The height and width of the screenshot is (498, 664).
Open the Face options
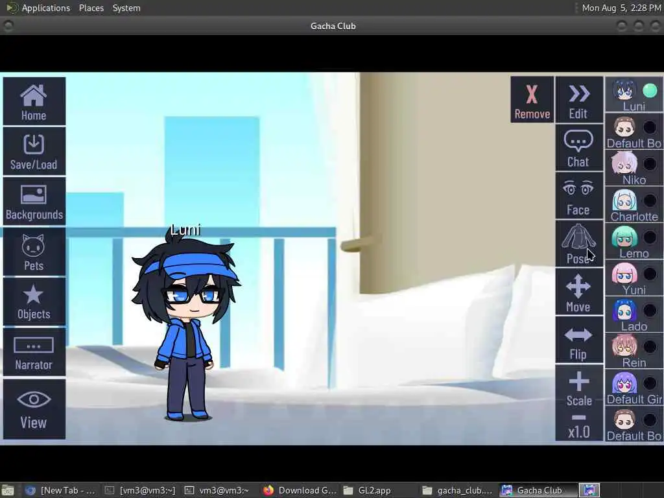point(579,196)
